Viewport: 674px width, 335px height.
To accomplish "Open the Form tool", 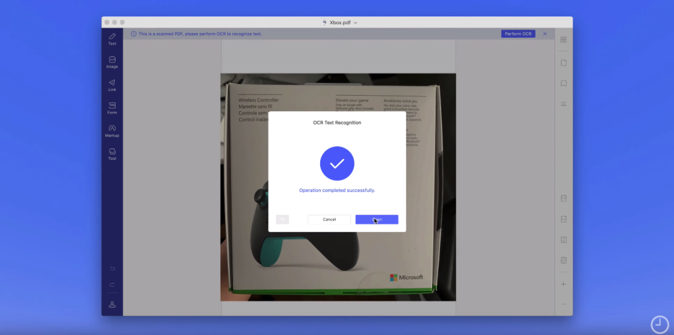I will [x=112, y=108].
